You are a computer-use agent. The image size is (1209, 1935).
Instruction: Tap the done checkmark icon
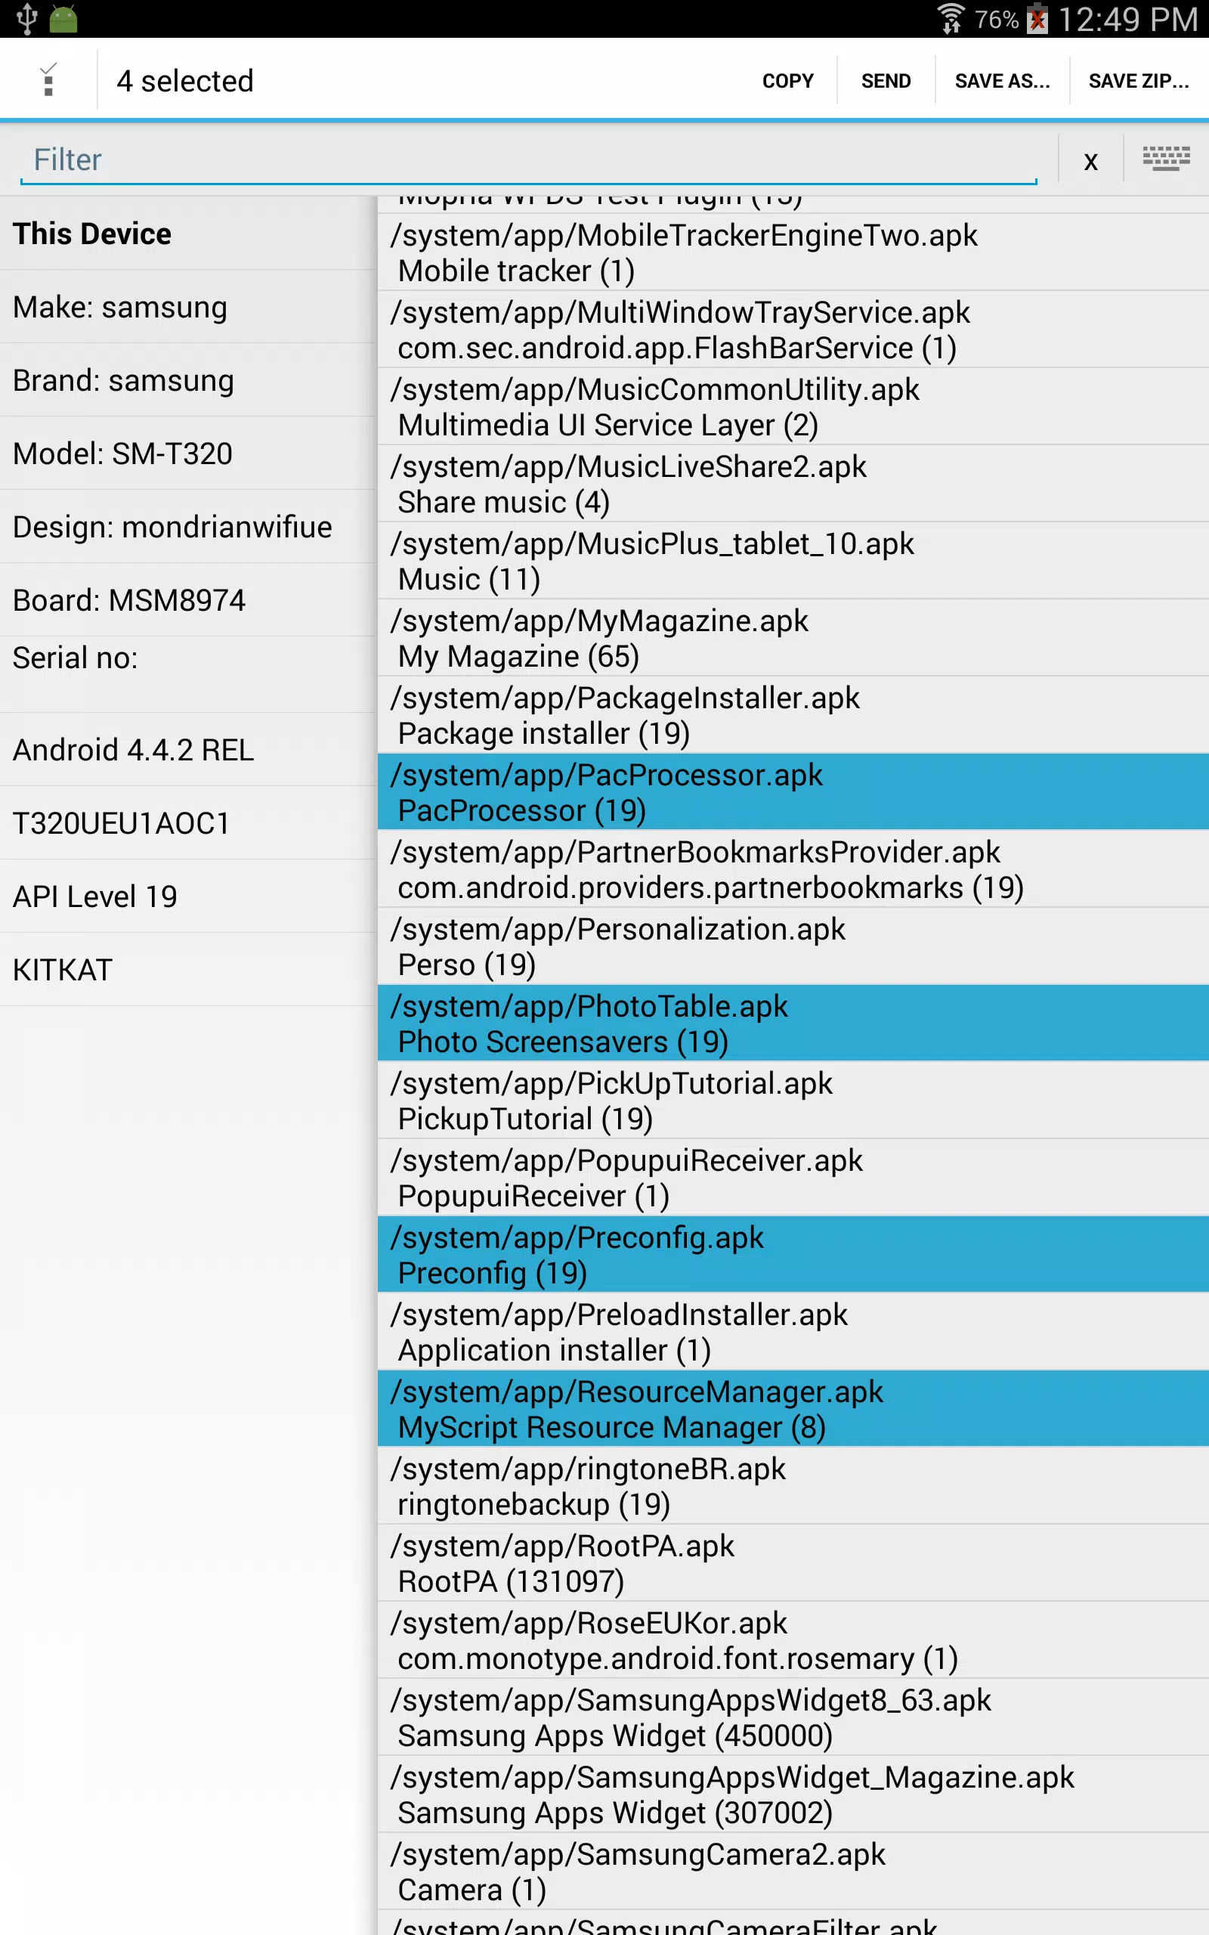[48, 79]
